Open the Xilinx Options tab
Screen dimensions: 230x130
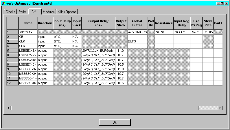pos(67,12)
